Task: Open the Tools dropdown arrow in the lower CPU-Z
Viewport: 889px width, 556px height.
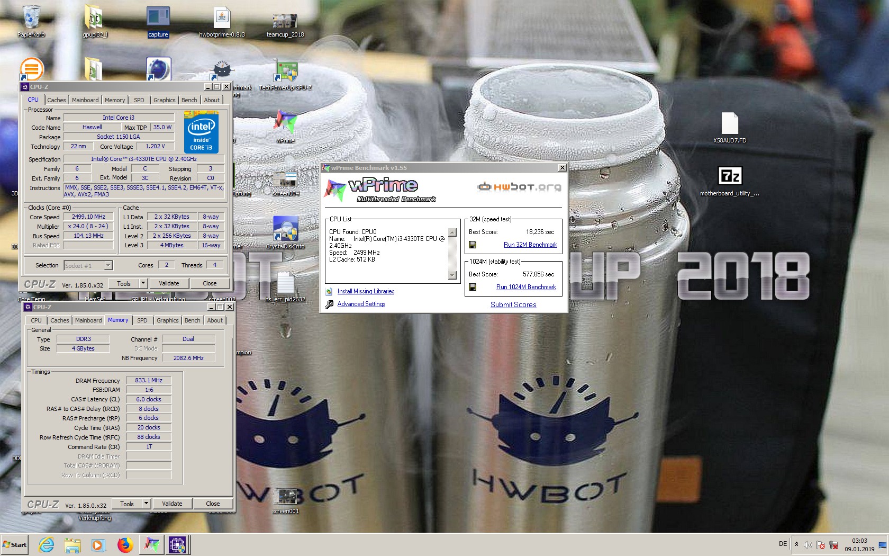Action: tap(146, 504)
